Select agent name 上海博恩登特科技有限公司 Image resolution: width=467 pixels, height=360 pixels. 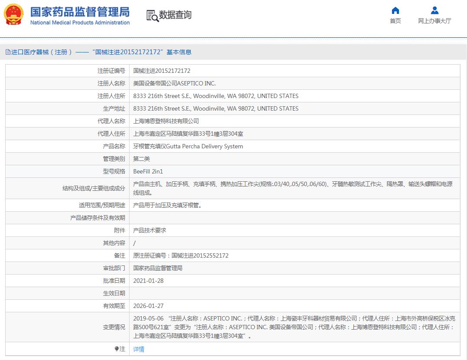(166, 121)
